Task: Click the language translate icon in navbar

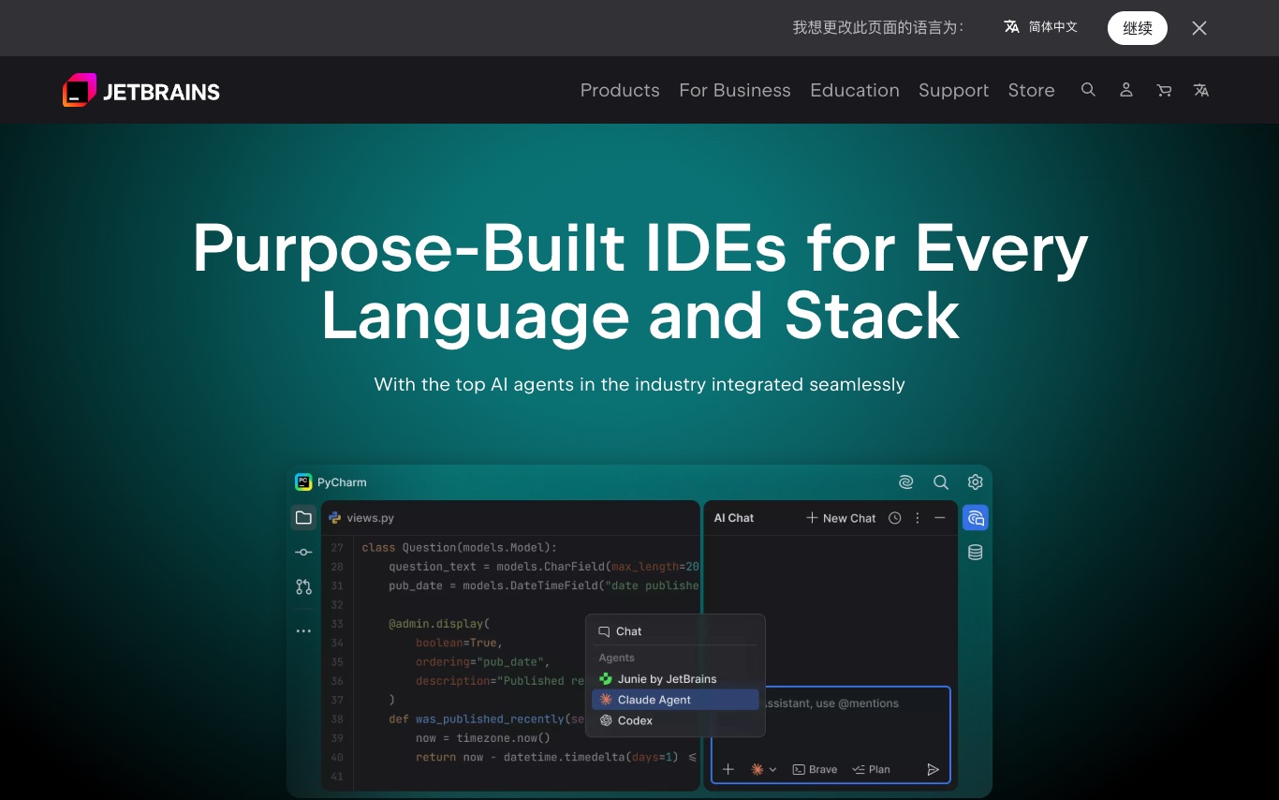Action: (1201, 90)
